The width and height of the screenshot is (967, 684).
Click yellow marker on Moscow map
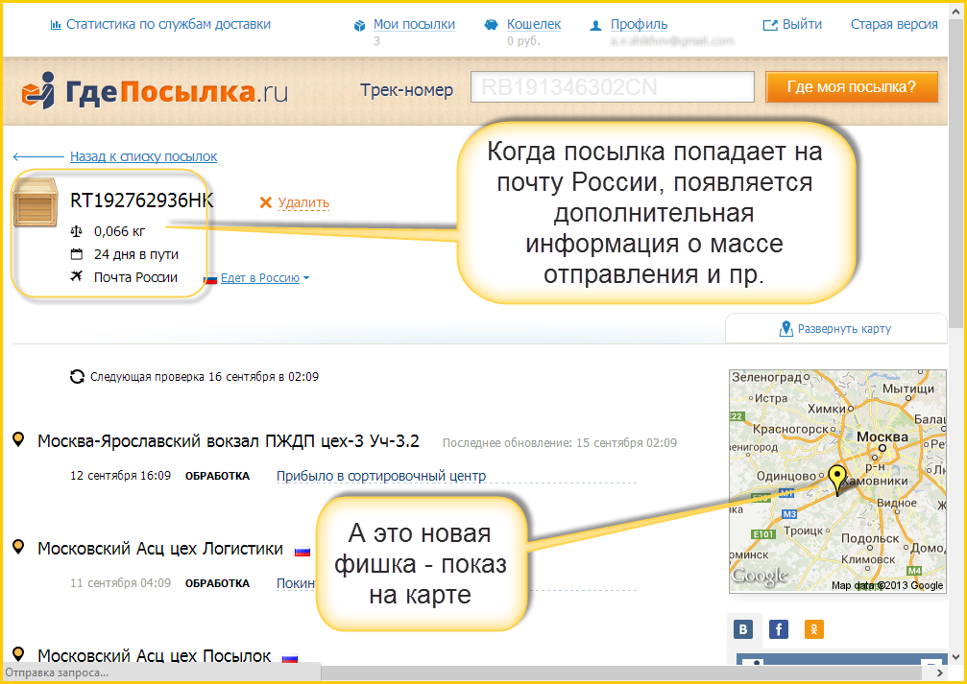(x=836, y=479)
